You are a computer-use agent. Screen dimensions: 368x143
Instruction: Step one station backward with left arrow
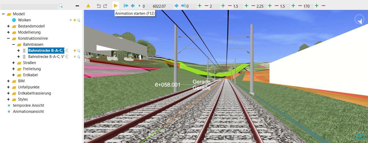[133, 6]
